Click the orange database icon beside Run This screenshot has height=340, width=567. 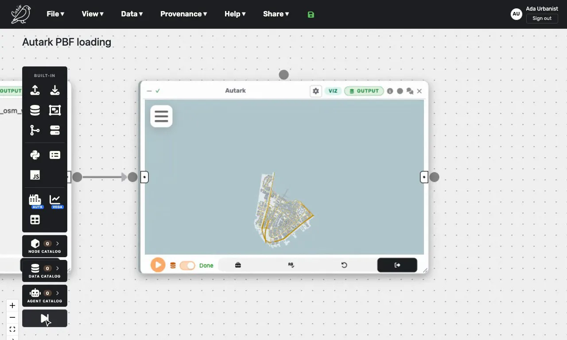(173, 266)
